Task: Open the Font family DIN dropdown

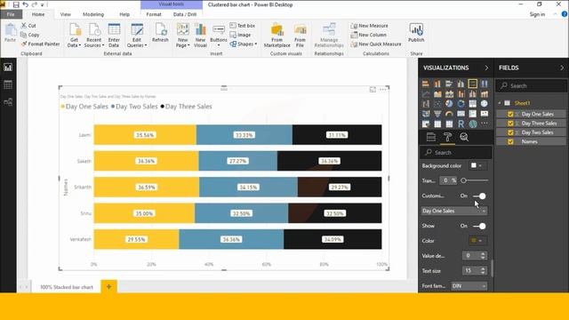Action: point(469,286)
